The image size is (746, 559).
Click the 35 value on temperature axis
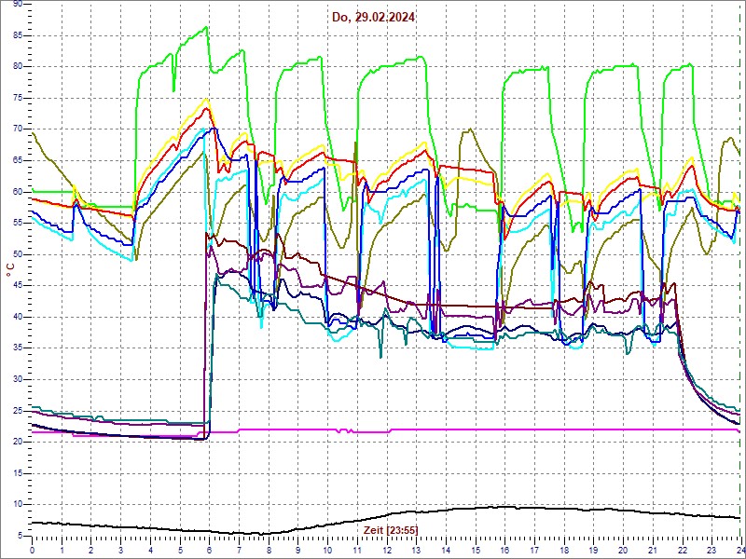tap(18, 348)
